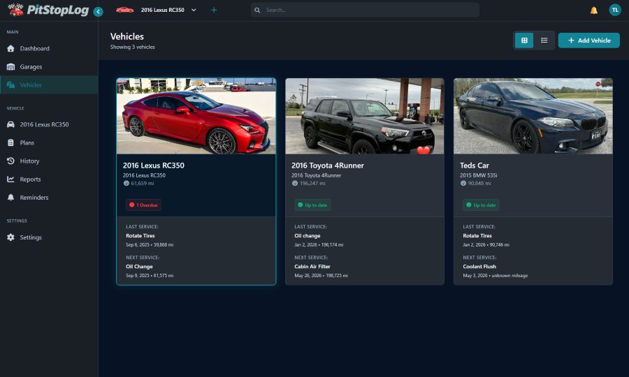Click the odometer icon next to 196,247 mi
The height and width of the screenshot is (377, 629).
295,184
